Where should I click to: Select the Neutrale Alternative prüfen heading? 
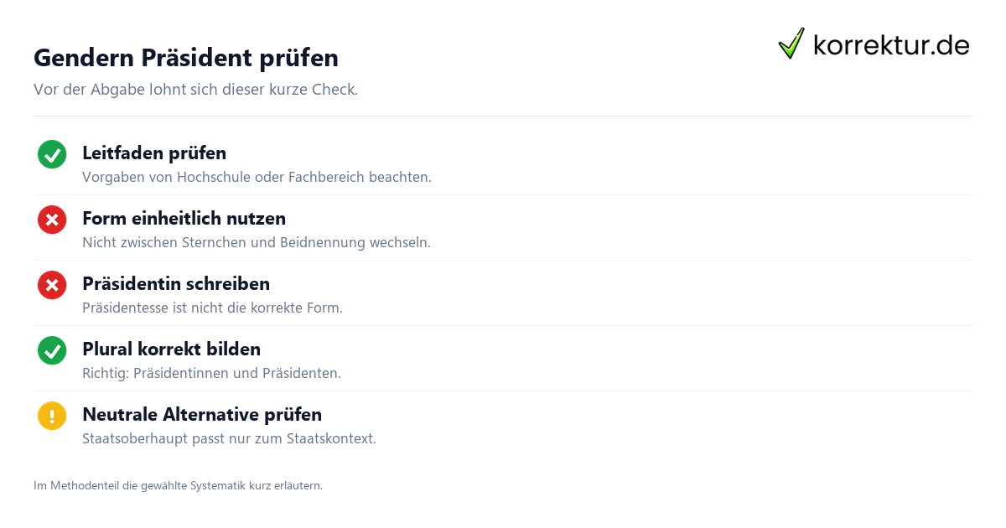202,415
